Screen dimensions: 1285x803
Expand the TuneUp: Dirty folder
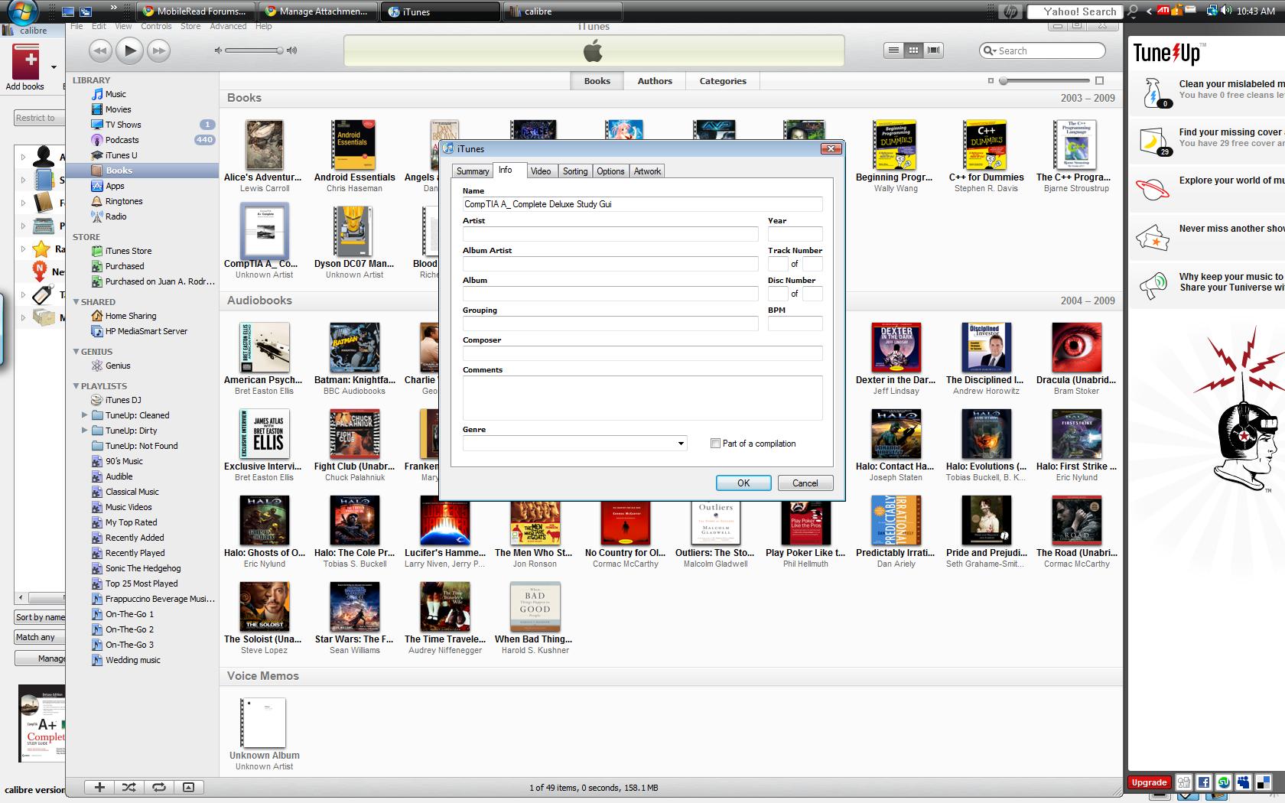point(84,431)
